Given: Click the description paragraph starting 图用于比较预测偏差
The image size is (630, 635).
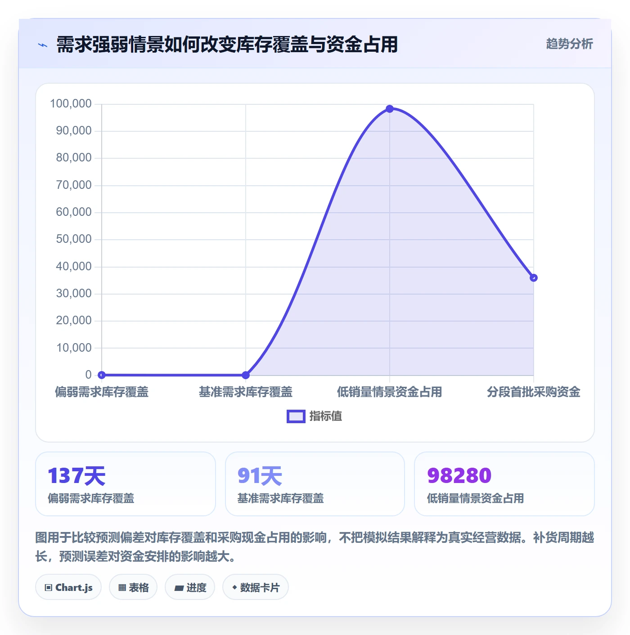Looking at the screenshot, I should click(x=315, y=547).
